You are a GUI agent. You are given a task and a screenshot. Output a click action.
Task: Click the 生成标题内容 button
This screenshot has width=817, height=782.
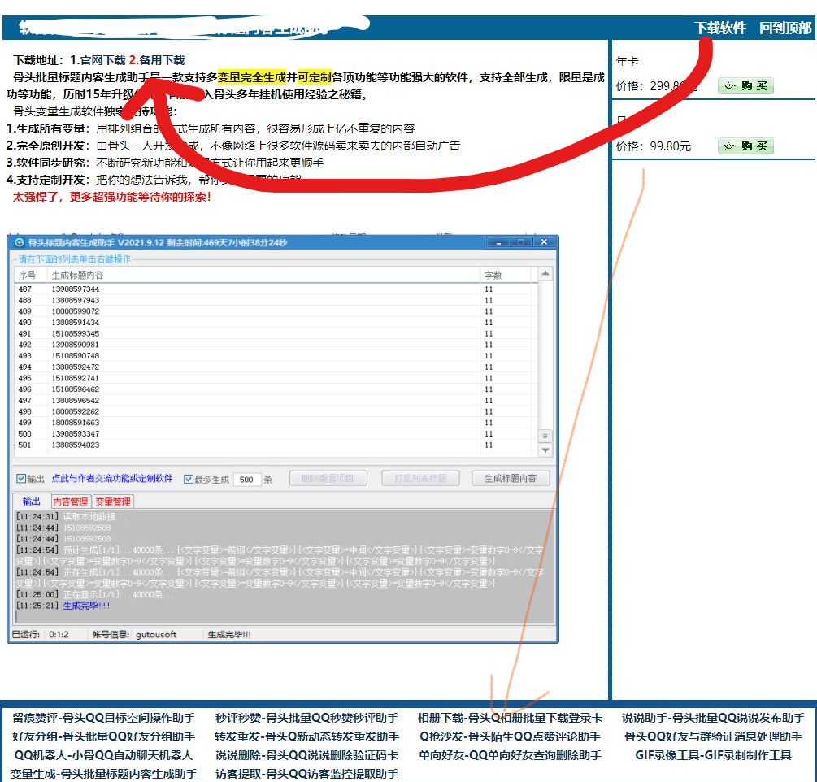(510, 478)
